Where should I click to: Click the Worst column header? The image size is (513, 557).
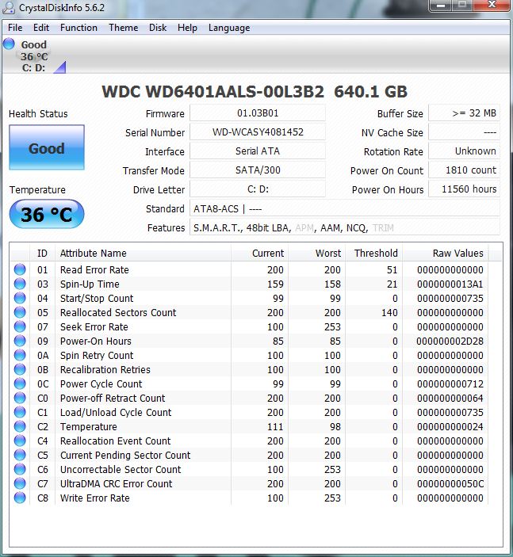316,254
